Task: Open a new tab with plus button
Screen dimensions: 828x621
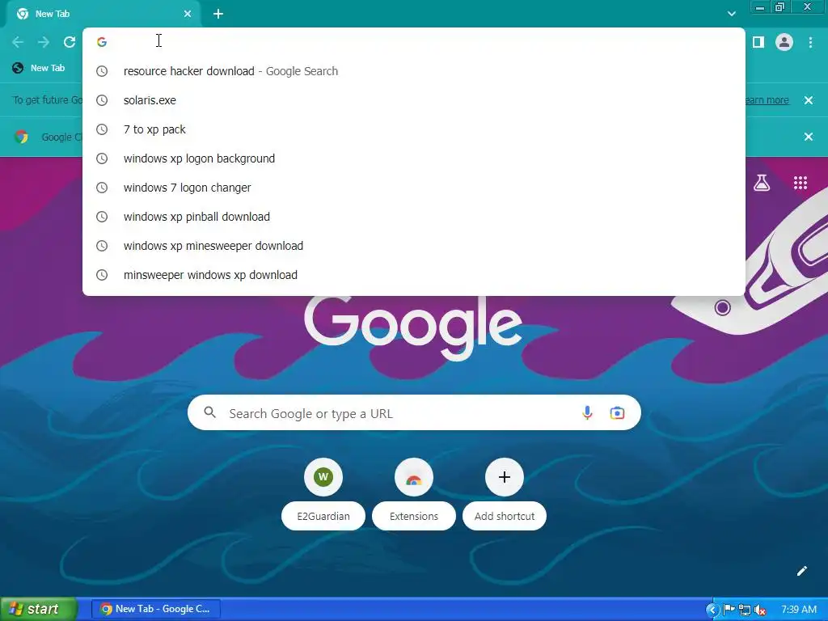Action: pyautogui.click(x=218, y=14)
